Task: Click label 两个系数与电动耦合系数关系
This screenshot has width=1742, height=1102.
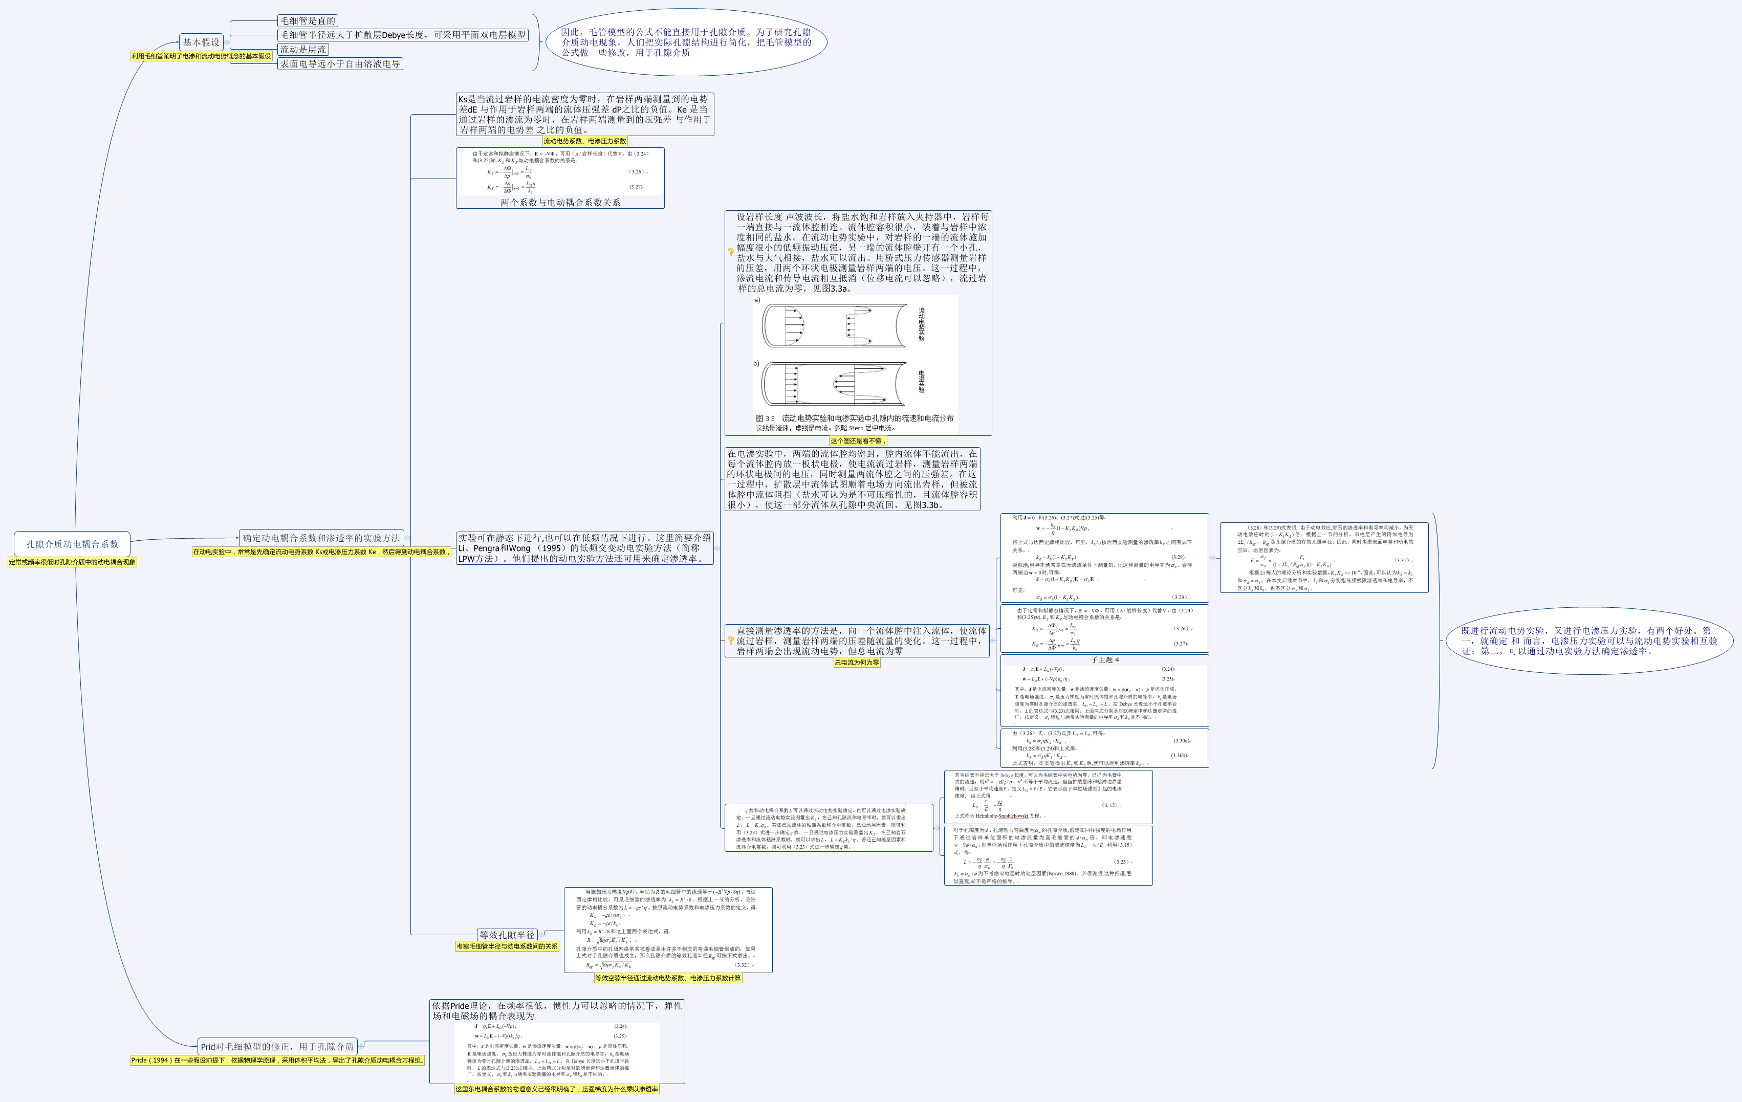Action: click(x=560, y=203)
